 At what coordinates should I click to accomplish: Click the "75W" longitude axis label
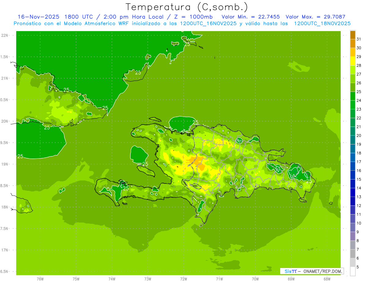click(x=76, y=279)
